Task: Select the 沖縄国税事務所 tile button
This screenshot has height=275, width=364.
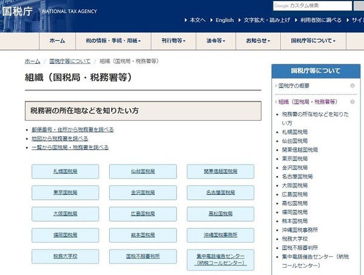Action: tap(221, 235)
